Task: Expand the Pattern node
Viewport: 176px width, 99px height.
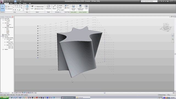Action: 3,50
